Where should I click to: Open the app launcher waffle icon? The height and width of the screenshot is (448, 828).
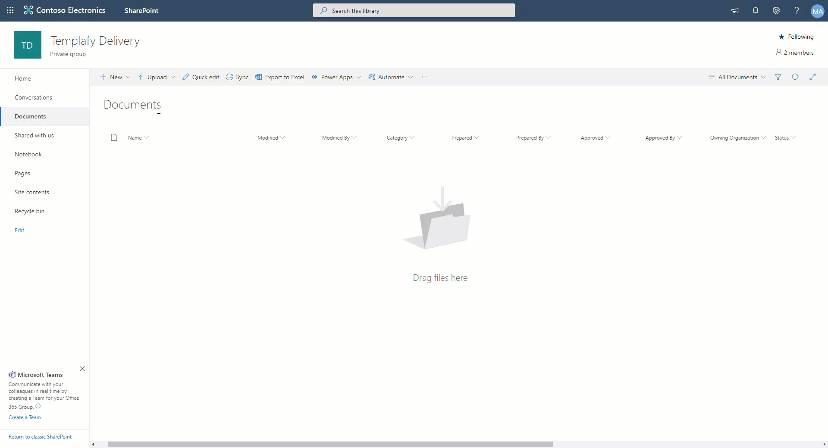pos(10,10)
